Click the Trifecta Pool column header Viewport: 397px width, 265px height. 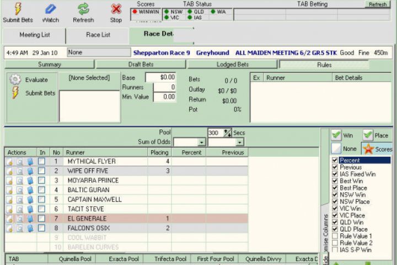(x=167, y=259)
